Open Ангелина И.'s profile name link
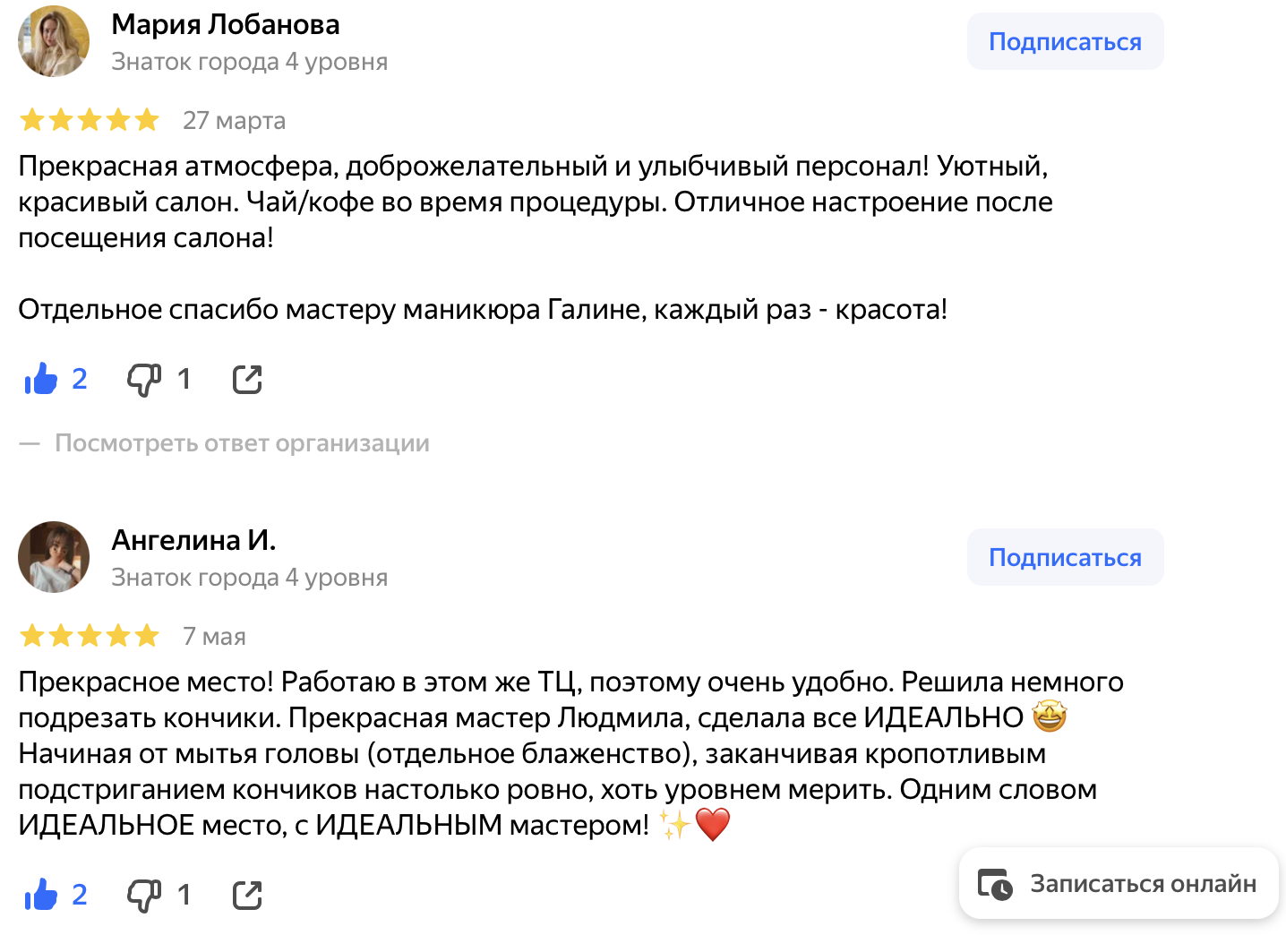The image size is (1286, 935). [x=193, y=540]
